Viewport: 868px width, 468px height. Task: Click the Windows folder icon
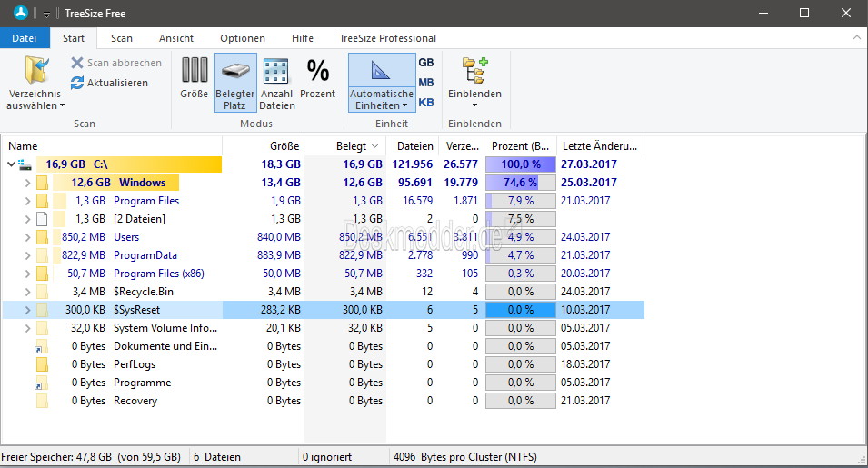[x=42, y=183]
